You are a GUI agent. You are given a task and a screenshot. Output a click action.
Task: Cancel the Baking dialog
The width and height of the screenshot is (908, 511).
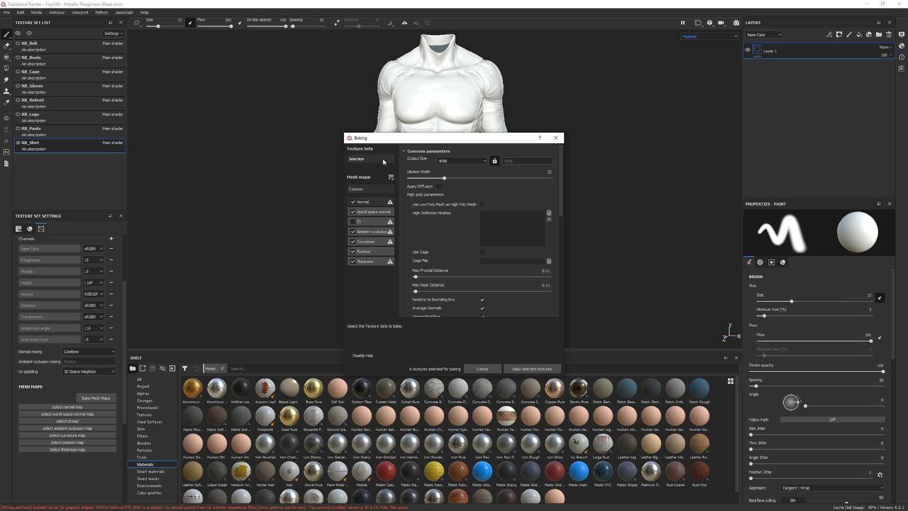click(x=482, y=369)
